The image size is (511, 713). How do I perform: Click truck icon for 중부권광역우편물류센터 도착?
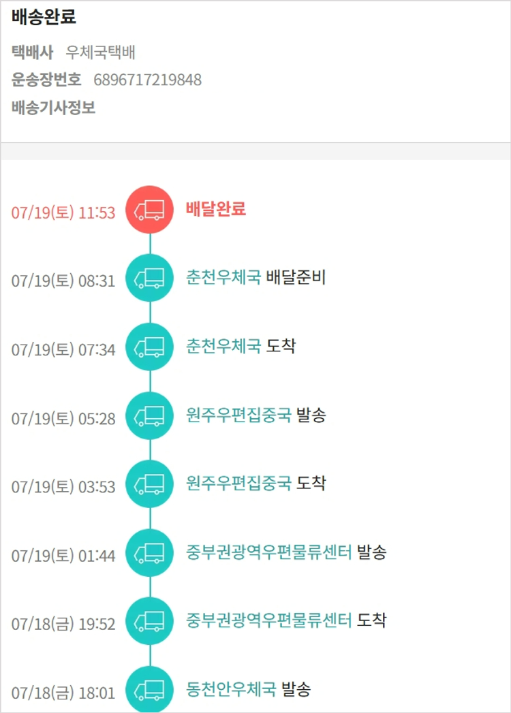150,621
